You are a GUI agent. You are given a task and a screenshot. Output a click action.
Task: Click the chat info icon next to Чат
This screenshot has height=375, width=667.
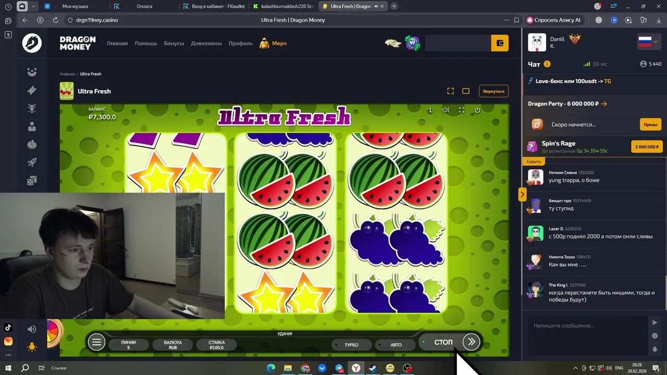(x=547, y=64)
